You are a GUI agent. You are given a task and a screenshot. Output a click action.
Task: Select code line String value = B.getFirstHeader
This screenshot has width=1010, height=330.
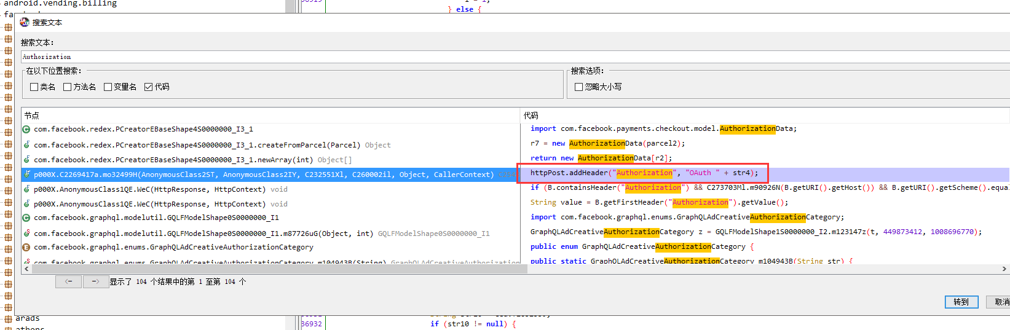pyautogui.click(x=659, y=203)
